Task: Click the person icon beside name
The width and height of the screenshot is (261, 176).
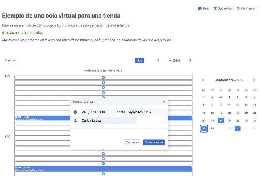Action: [75, 121]
